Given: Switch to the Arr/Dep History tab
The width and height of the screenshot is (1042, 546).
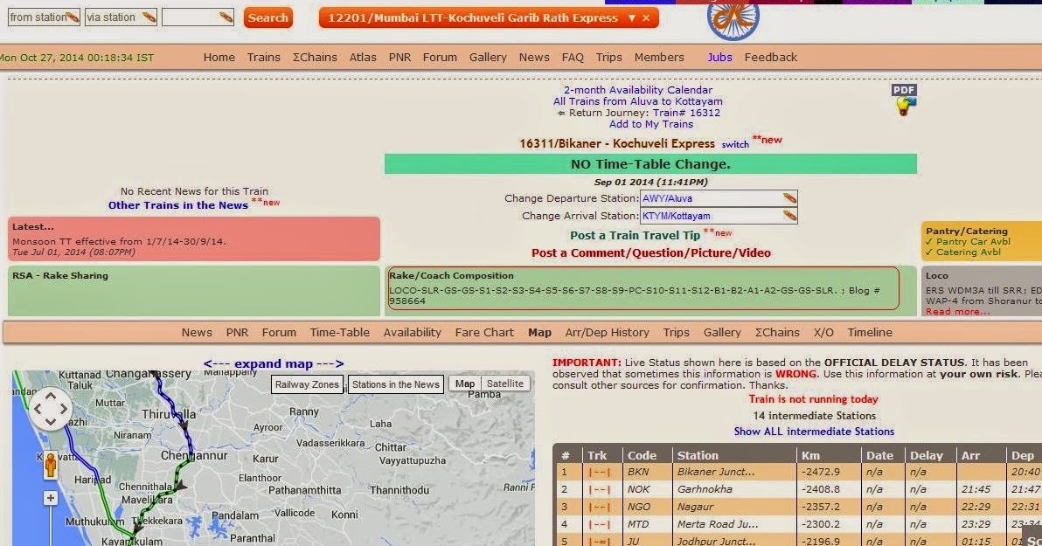Looking at the screenshot, I should click(607, 332).
